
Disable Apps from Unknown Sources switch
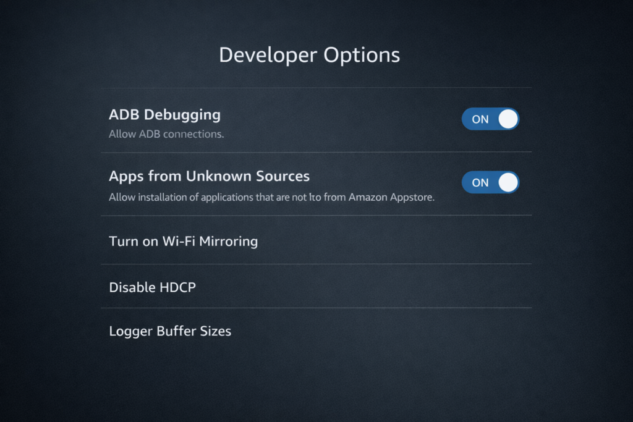(490, 182)
